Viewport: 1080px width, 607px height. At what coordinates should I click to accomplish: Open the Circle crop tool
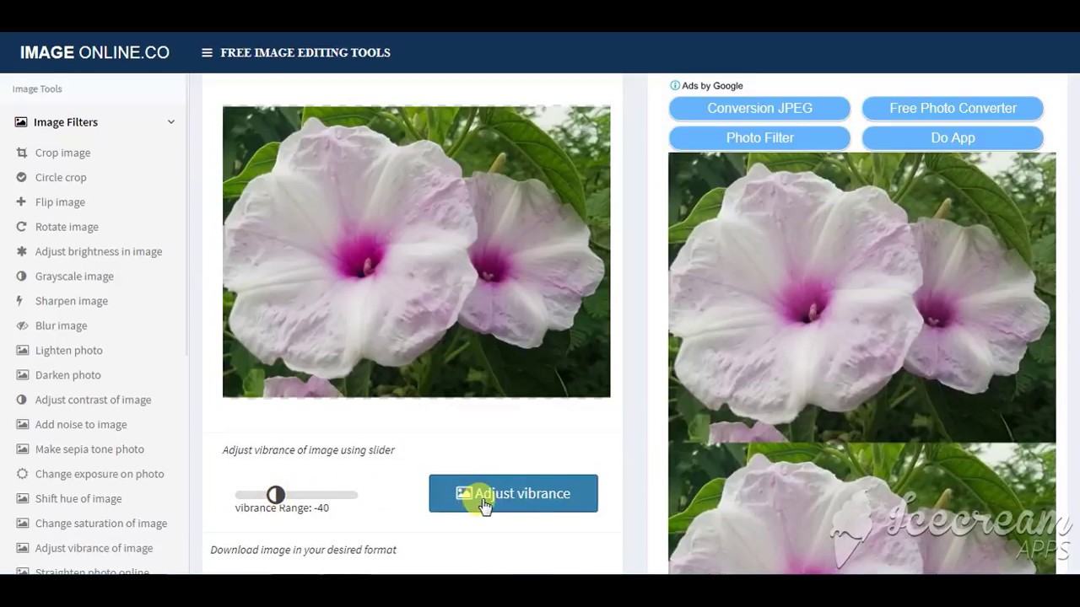61,177
